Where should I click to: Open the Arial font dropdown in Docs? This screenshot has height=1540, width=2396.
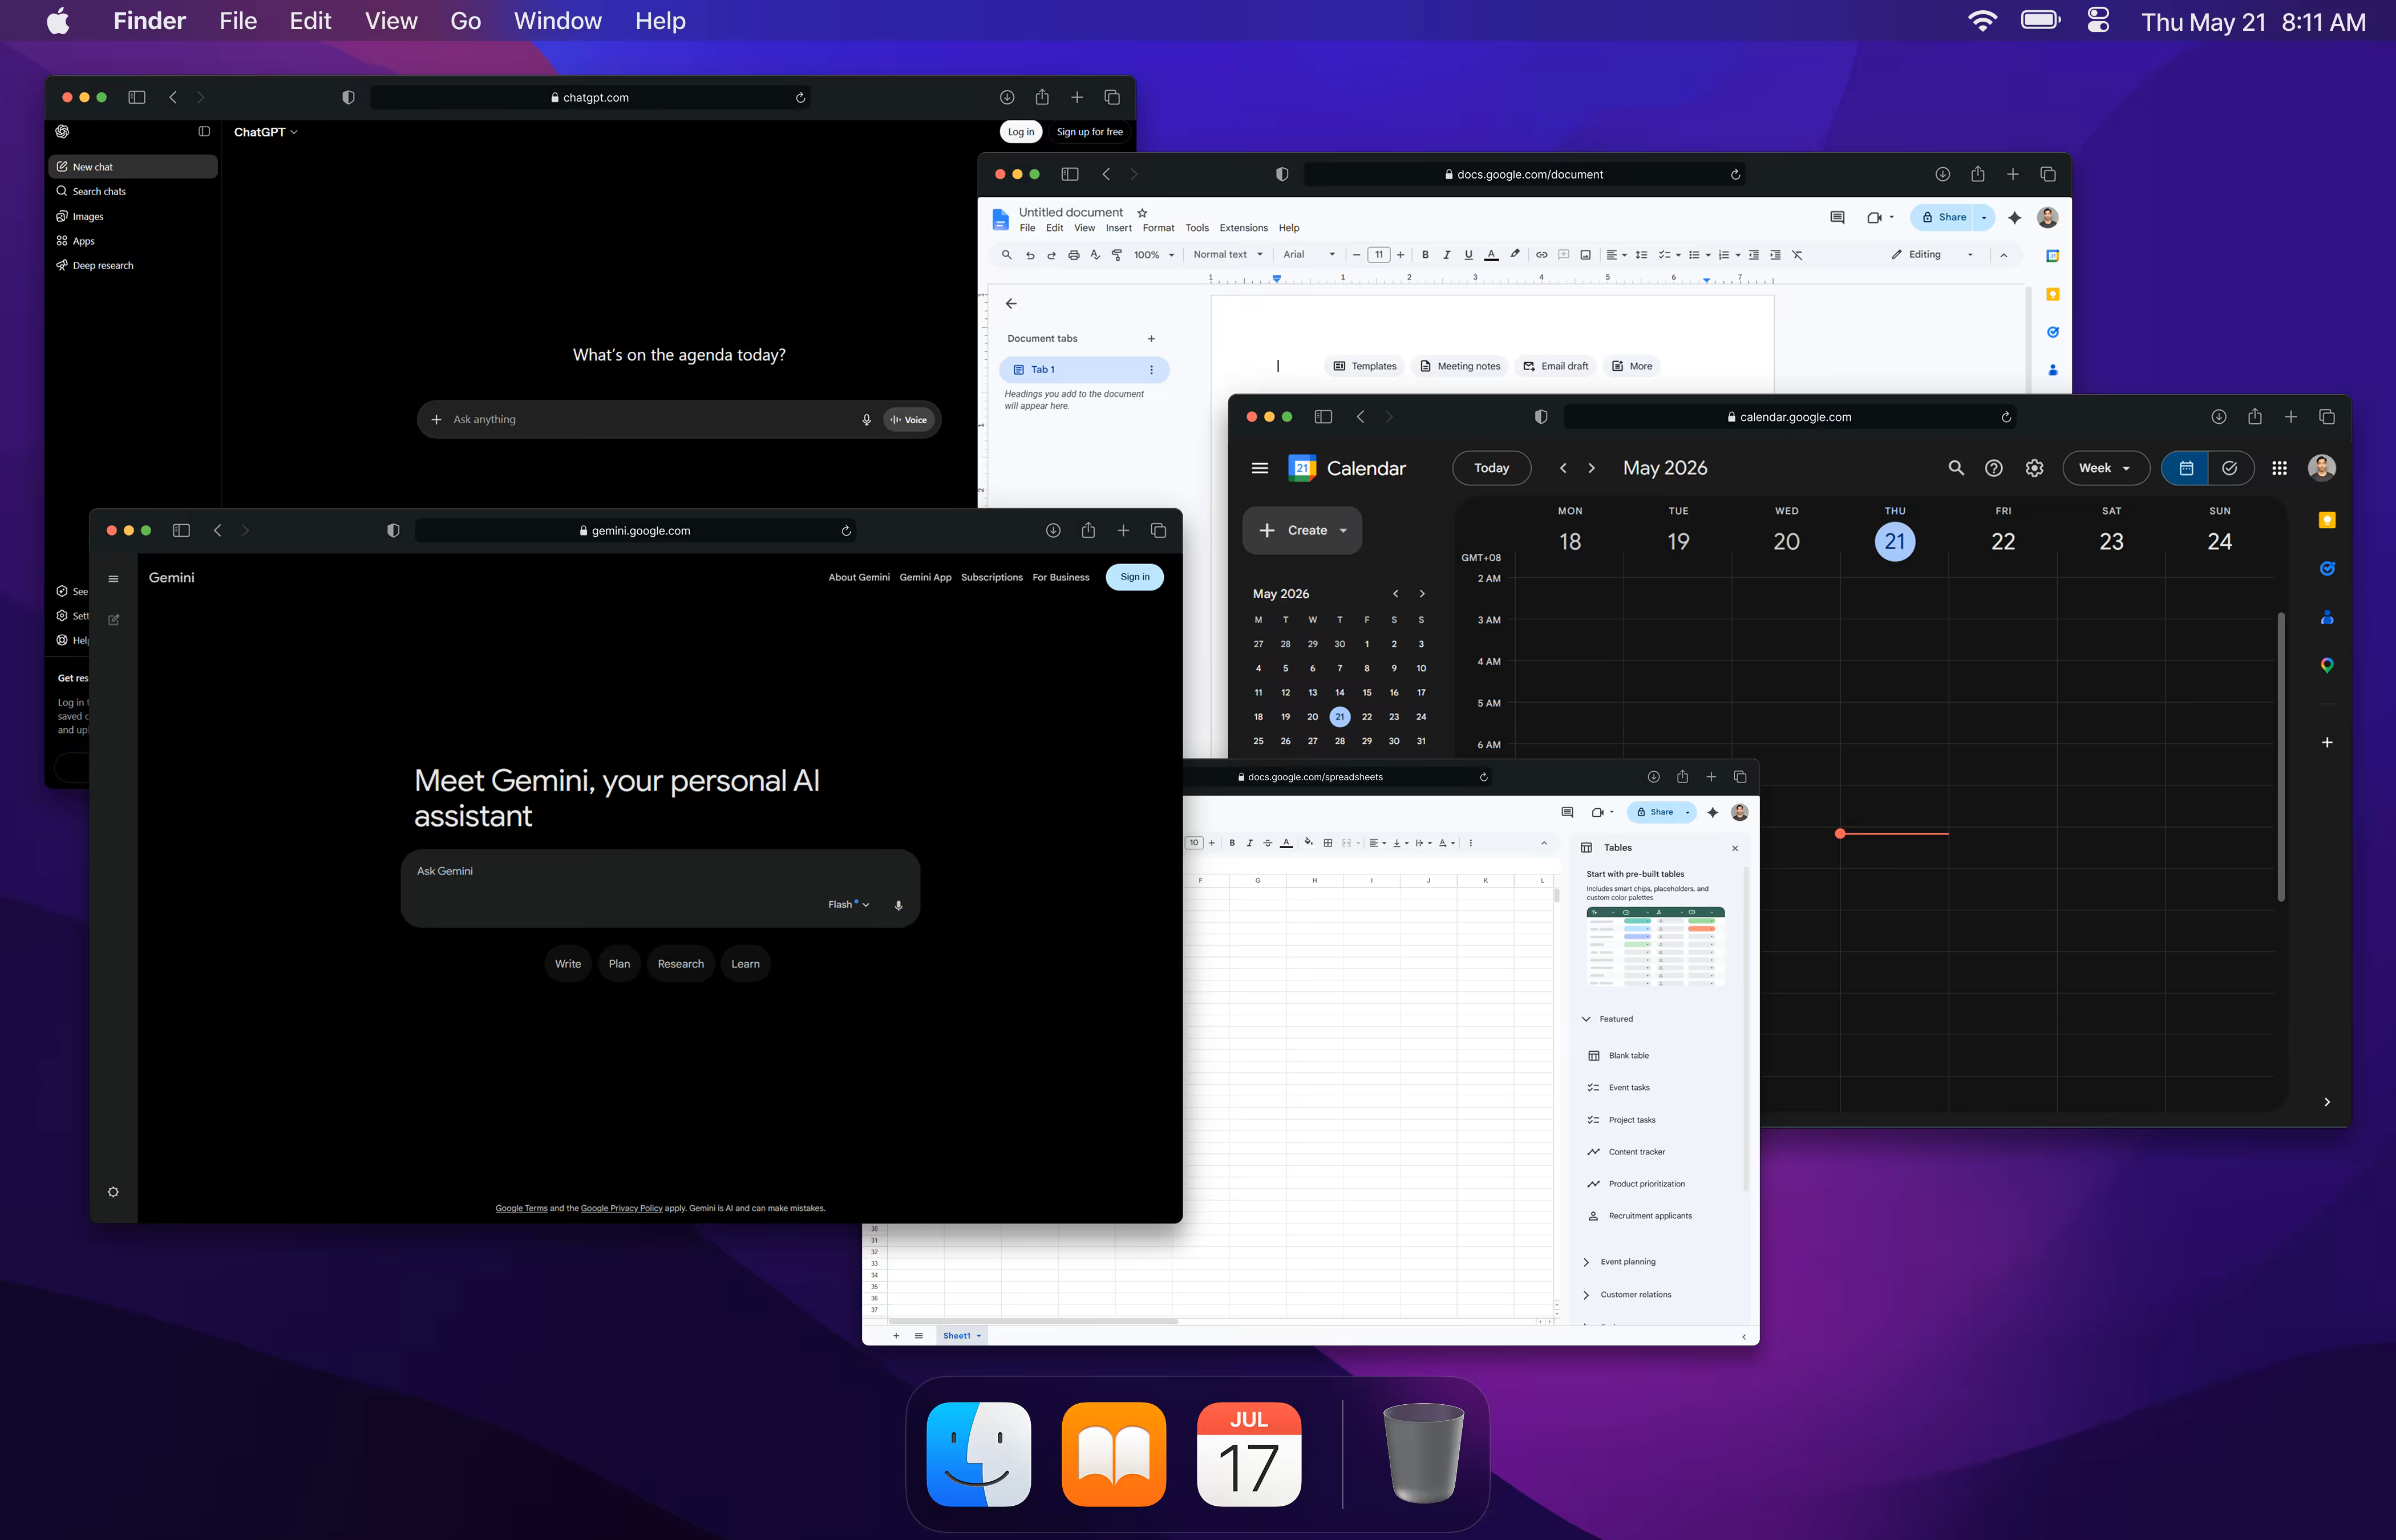click(1309, 255)
